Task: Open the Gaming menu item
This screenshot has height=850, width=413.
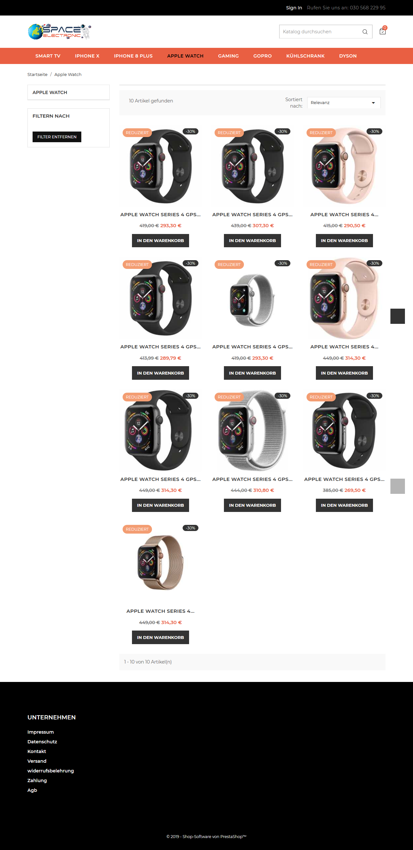Action: tap(228, 56)
